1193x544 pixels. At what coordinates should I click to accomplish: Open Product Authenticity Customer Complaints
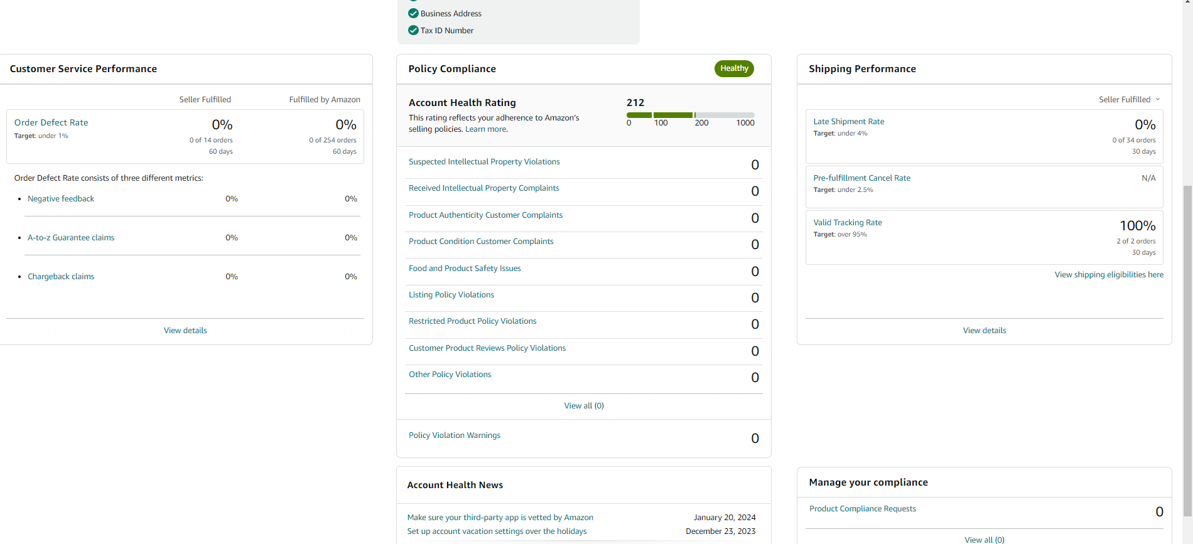point(485,215)
